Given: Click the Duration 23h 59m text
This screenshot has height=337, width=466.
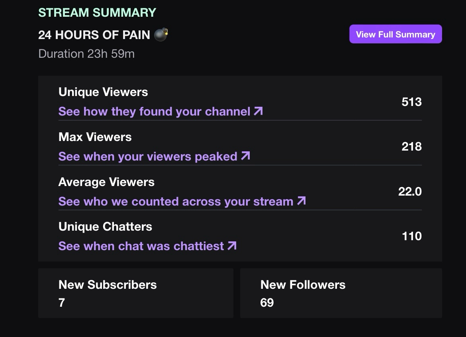Looking at the screenshot, I should tap(86, 54).
